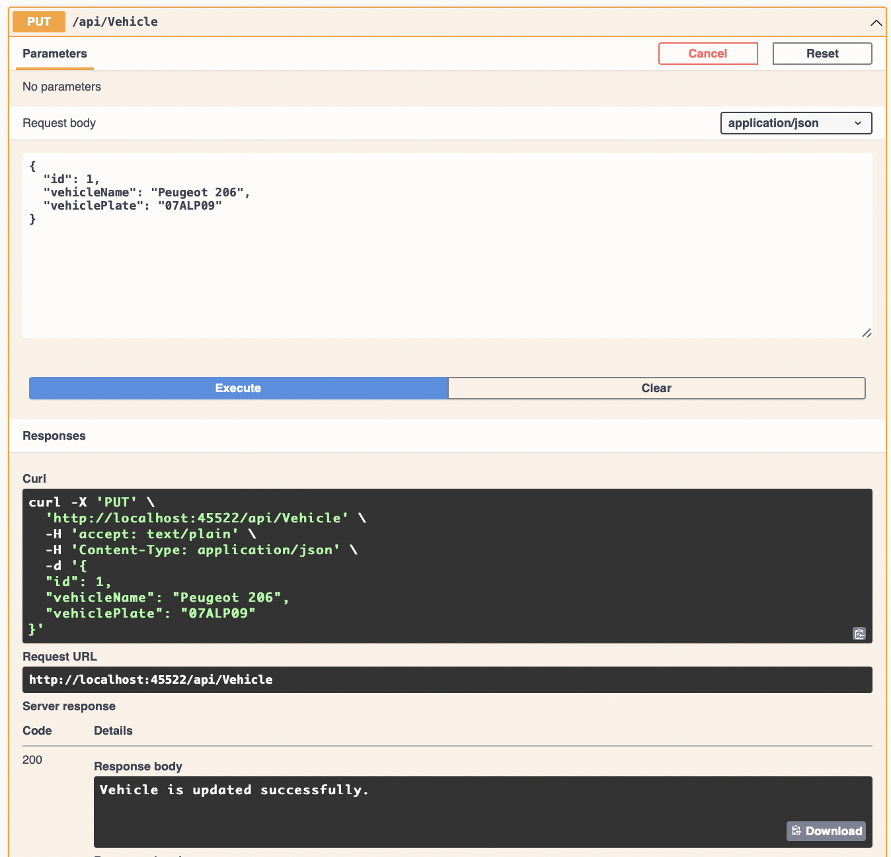Open the request body content type dropdown

[796, 123]
